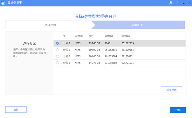
Task: Open the three-dot more options menu
Action: [x=177, y=3]
